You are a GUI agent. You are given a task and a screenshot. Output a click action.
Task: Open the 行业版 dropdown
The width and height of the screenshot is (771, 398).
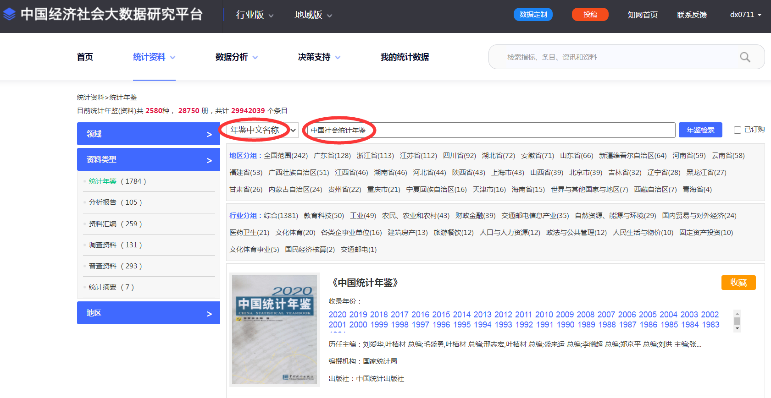255,15
